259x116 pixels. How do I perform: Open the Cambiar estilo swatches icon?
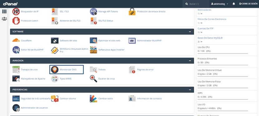point(94,99)
